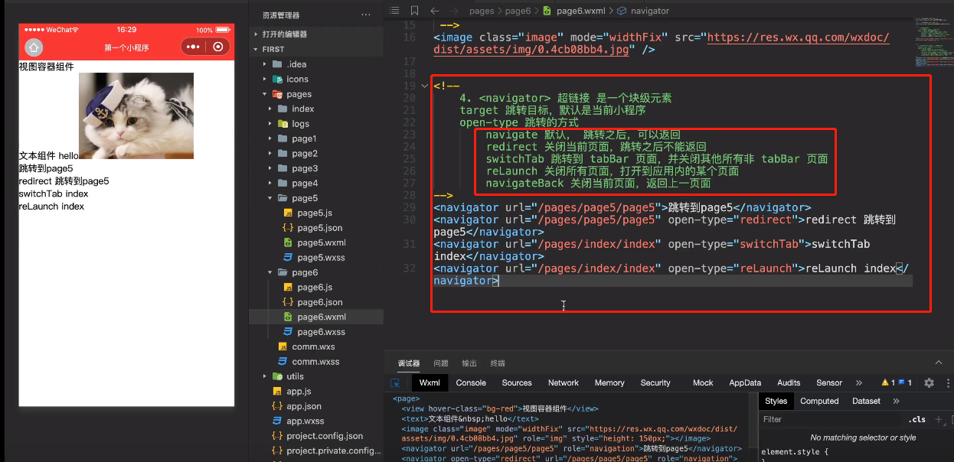Click the back arrow in editor toolbar

click(434, 11)
